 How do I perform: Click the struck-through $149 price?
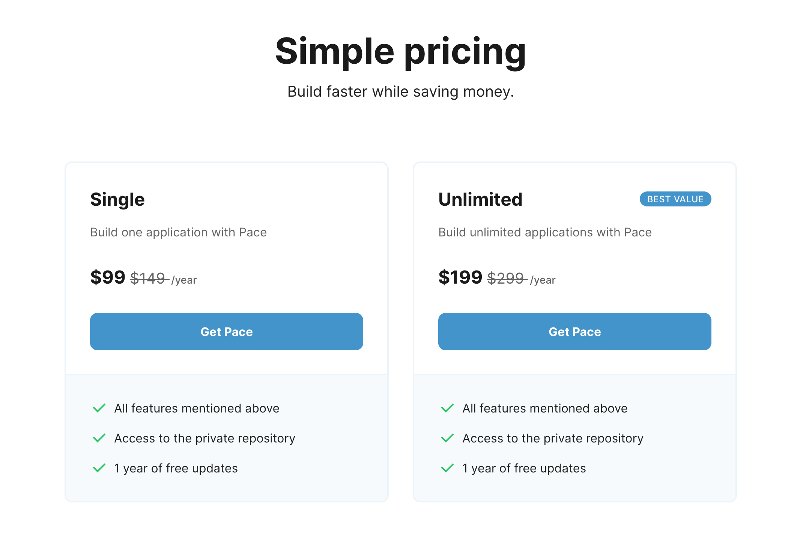coord(148,278)
